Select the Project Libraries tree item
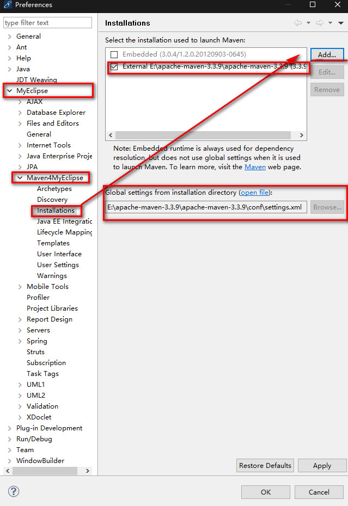Image resolution: width=348 pixels, height=506 pixels. [52, 308]
